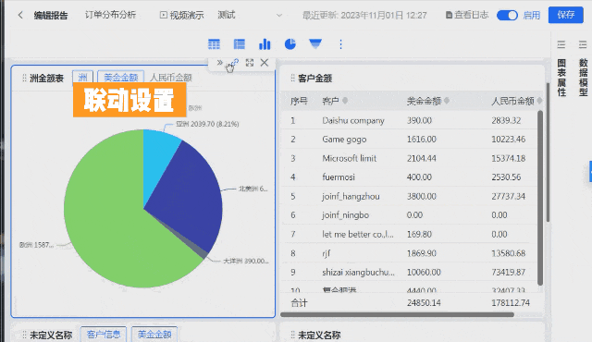Click the 序号 column header
This screenshot has height=342, width=592.
pos(299,101)
